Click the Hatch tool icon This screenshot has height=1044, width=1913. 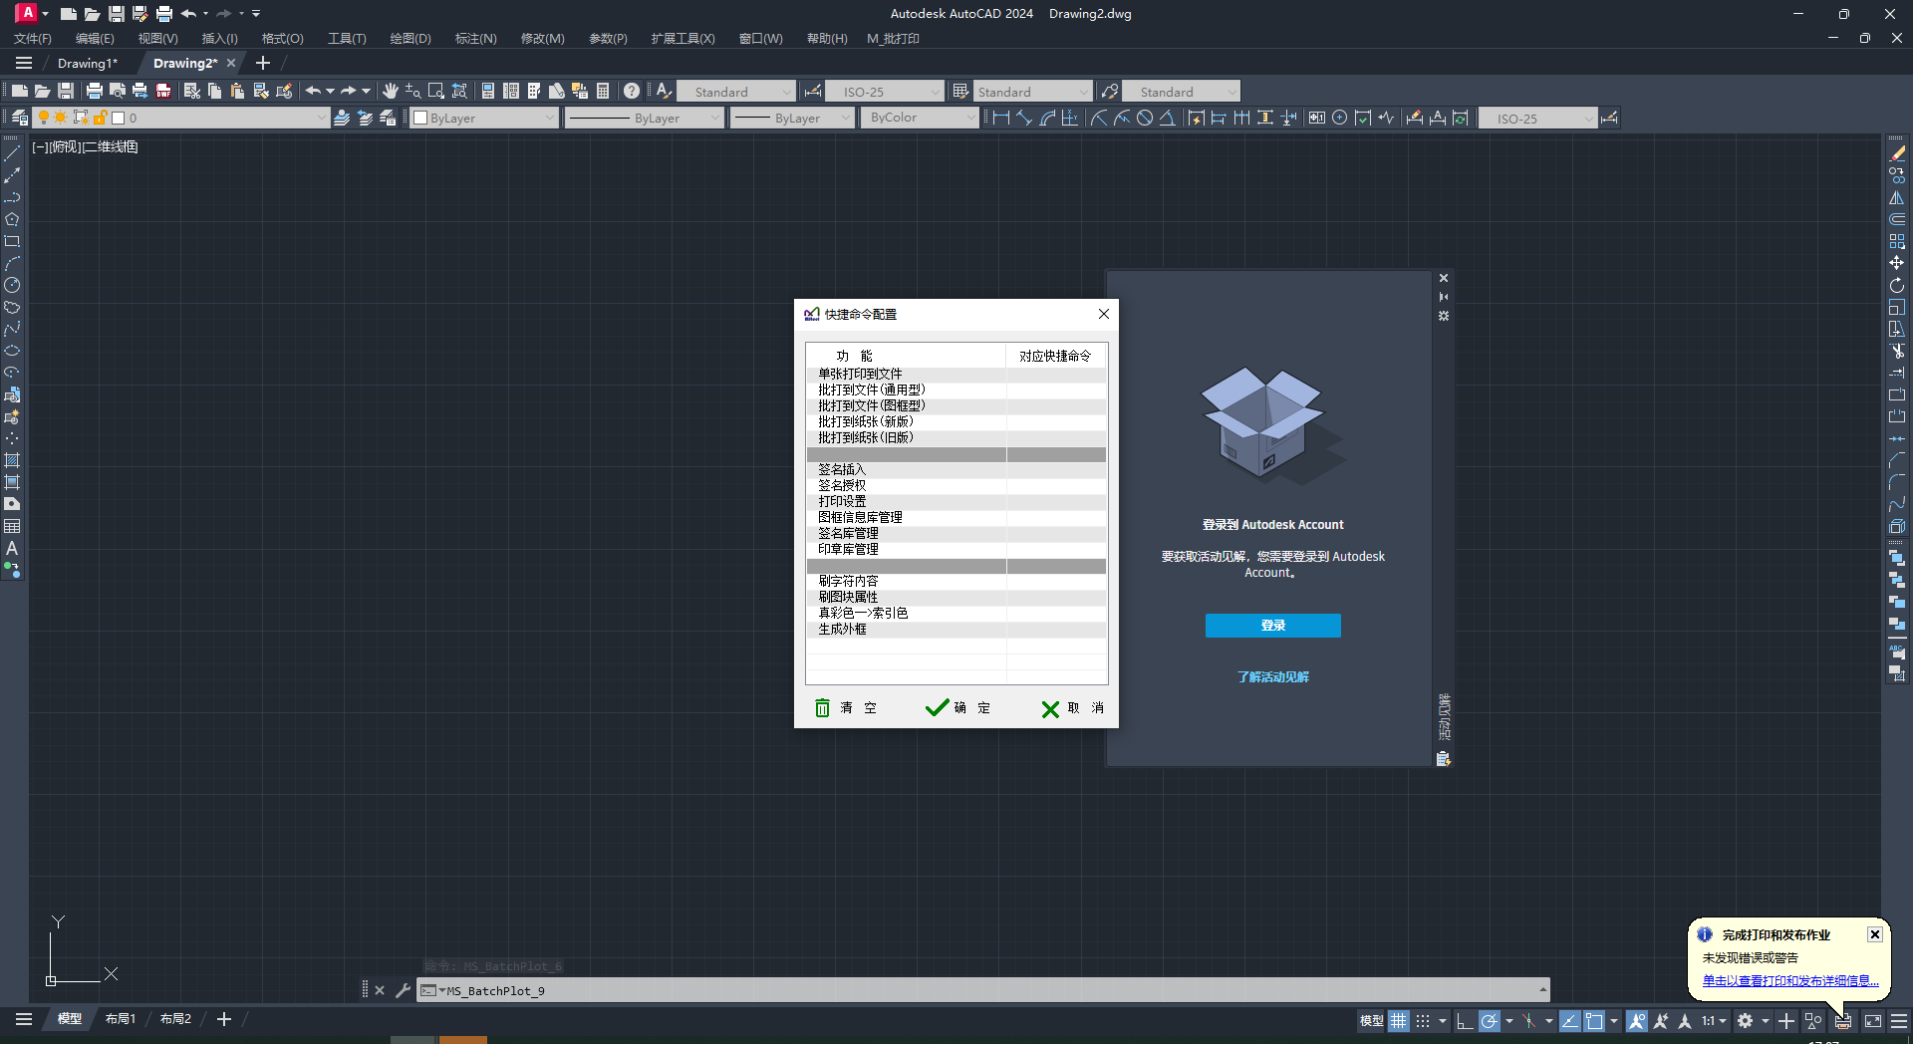tap(12, 460)
